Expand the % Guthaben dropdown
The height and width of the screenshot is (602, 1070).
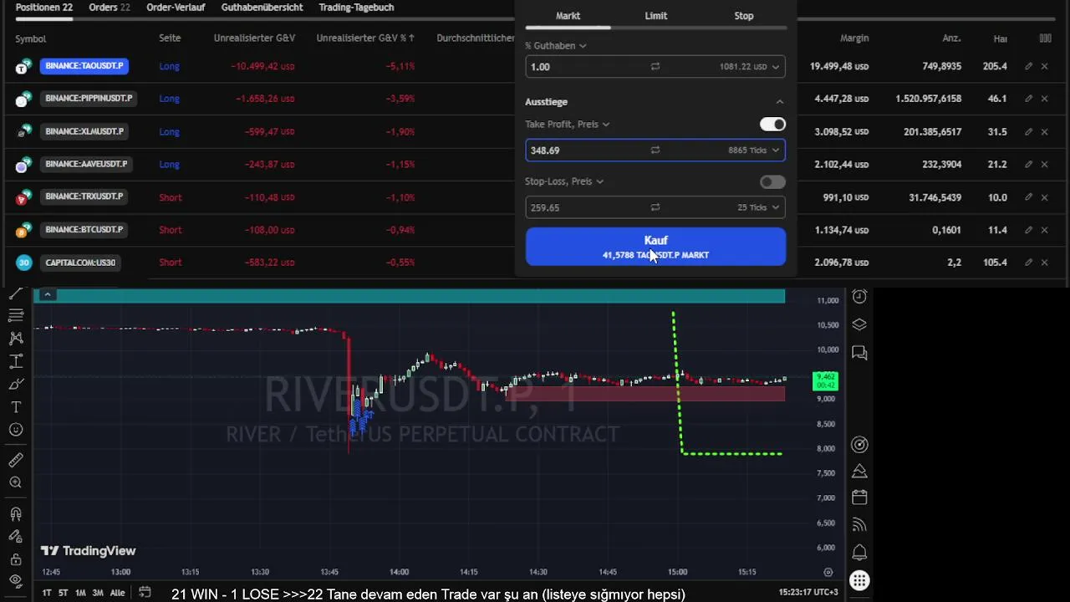[x=556, y=46]
